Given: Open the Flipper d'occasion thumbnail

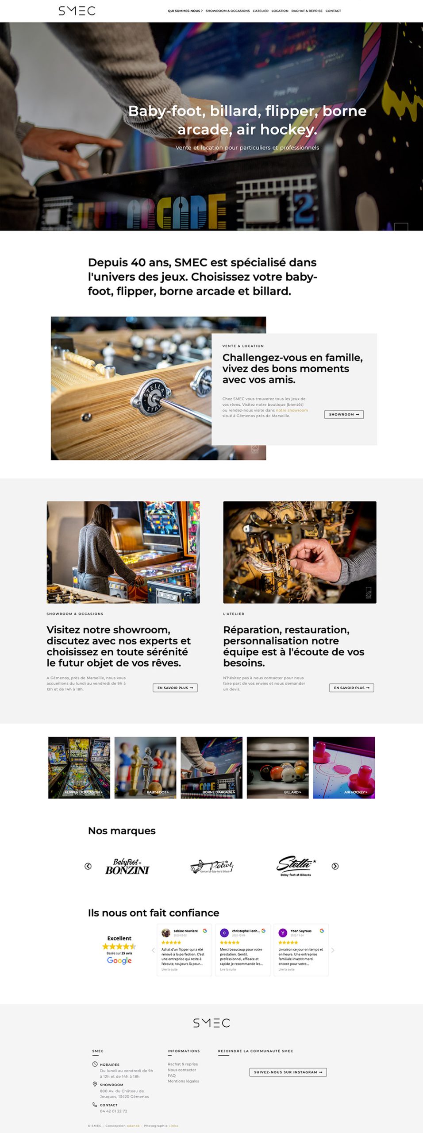Looking at the screenshot, I should tap(79, 767).
